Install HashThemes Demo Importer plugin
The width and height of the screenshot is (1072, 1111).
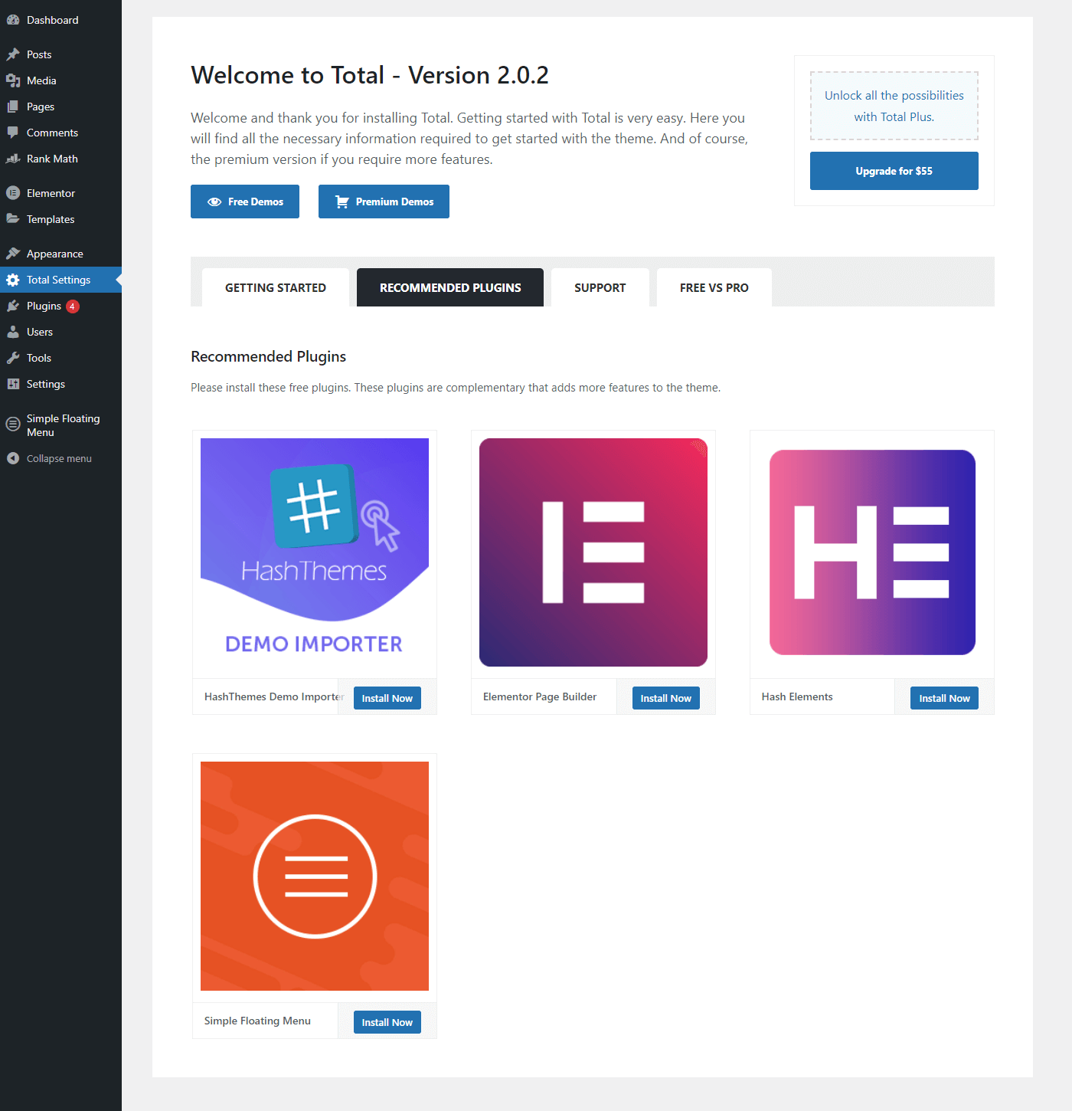[x=387, y=698]
